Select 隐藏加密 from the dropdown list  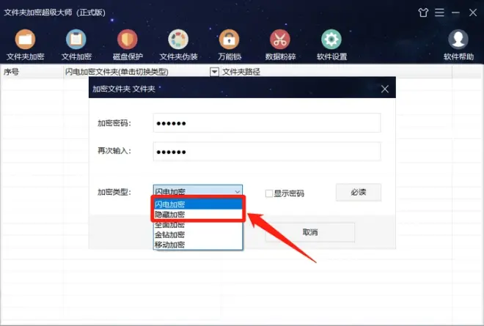[x=197, y=215]
